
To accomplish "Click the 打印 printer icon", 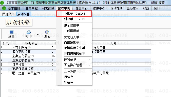I will [29, 32].
